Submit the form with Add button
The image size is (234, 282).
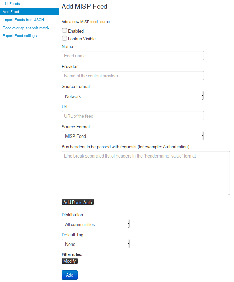pos(70,275)
